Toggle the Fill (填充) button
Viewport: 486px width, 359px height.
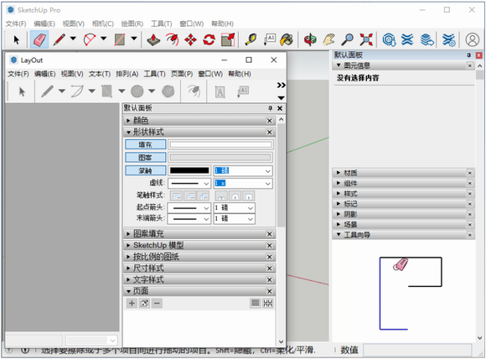(x=145, y=144)
